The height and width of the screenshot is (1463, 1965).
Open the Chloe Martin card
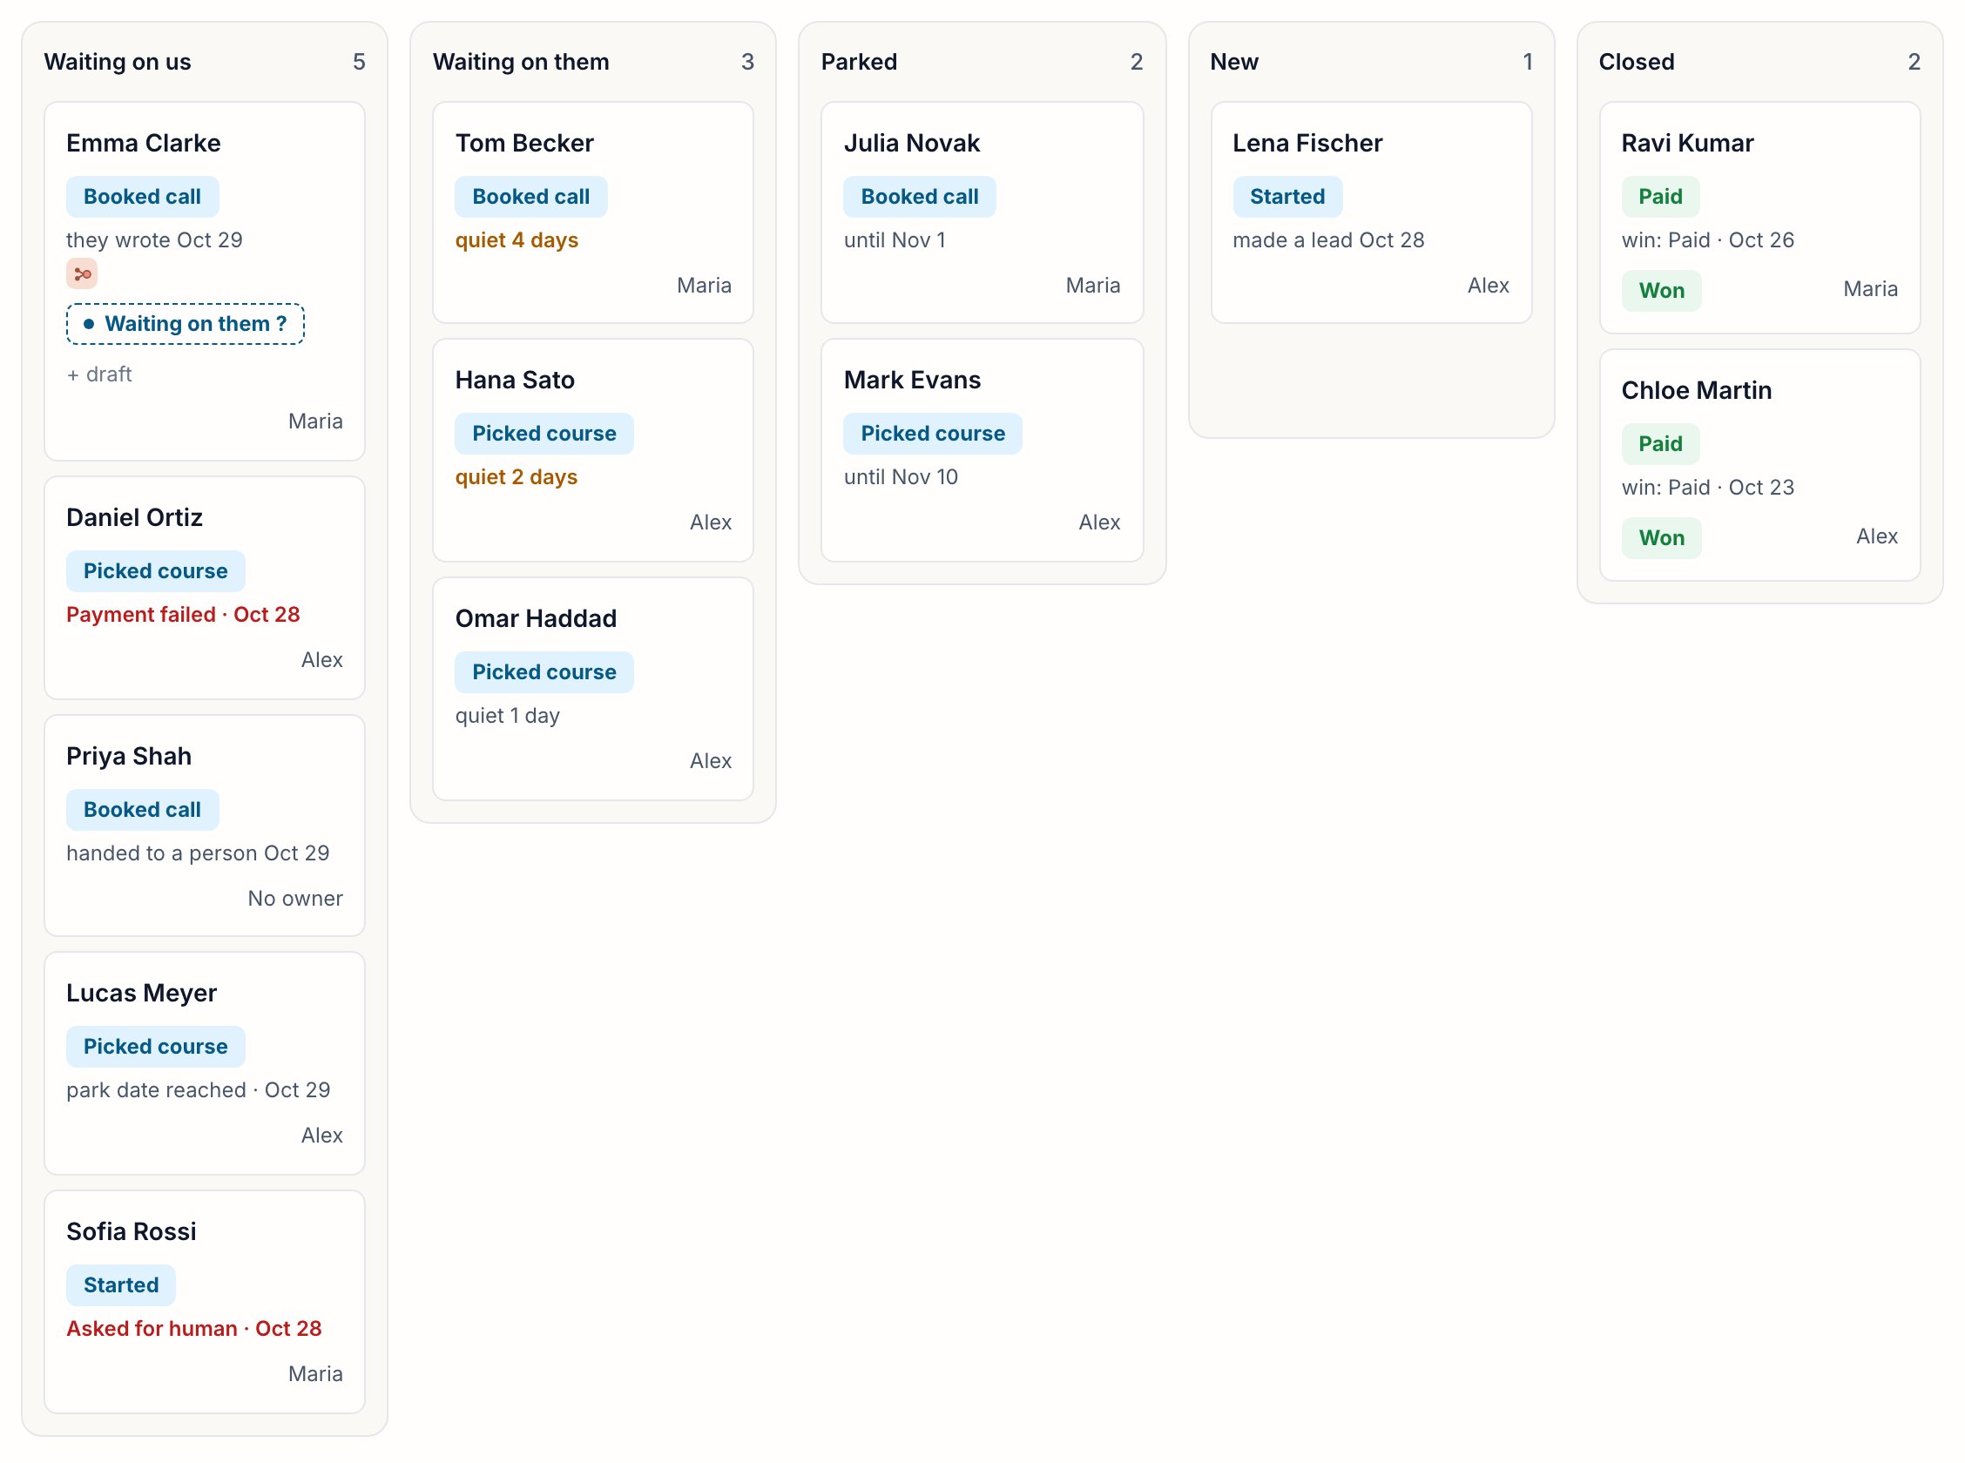coord(1760,466)
